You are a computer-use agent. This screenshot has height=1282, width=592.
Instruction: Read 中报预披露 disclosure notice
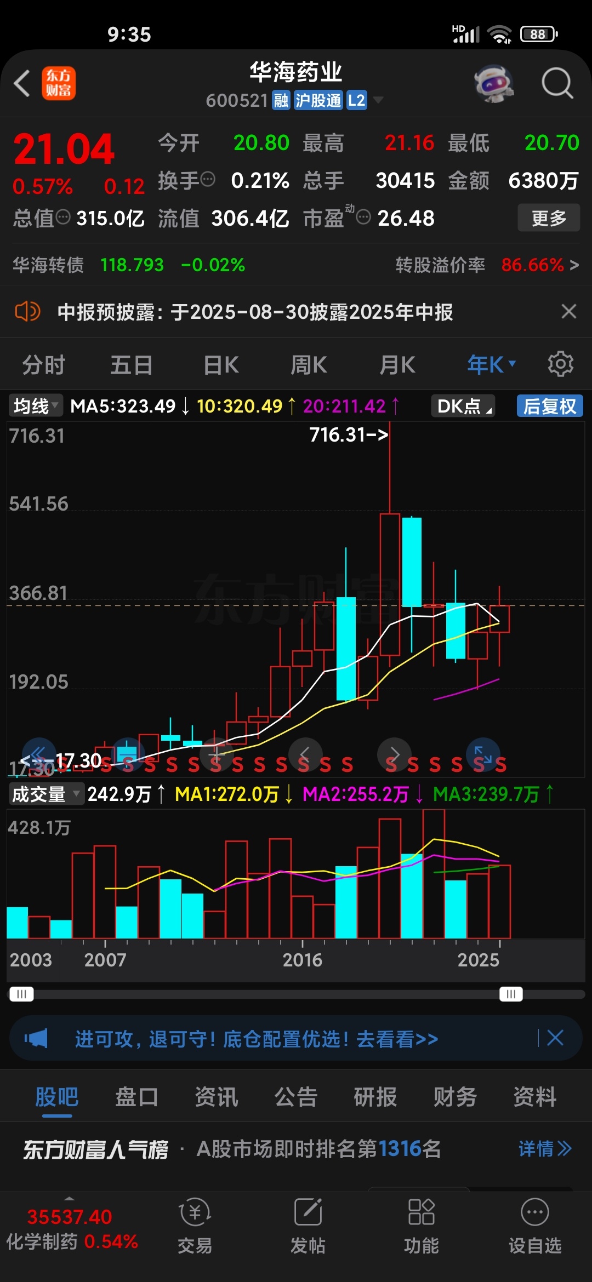point(255,312)
